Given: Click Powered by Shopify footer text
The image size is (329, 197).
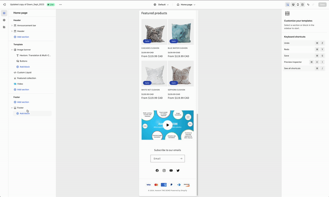Looking at the screenshot, I should (179, 190).
